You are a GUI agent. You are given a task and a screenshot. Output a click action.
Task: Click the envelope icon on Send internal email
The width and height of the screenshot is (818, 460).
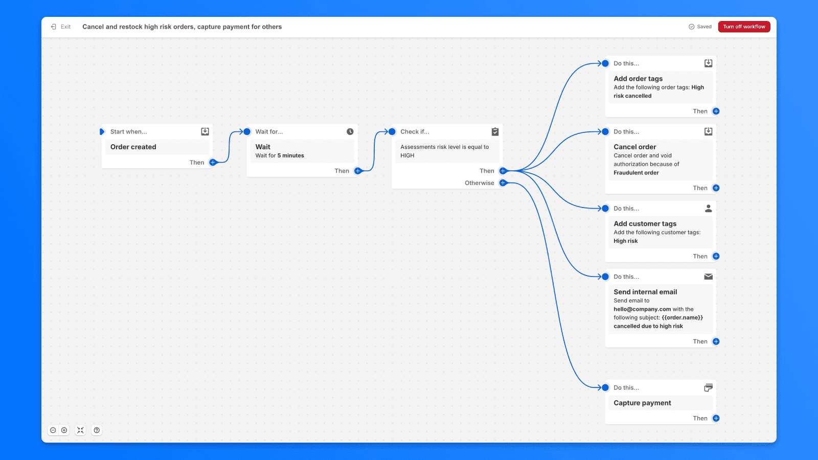709,277
